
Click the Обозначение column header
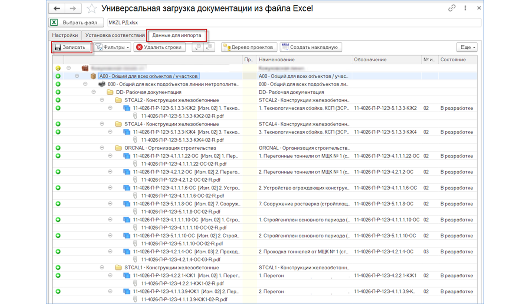(386, 59)
